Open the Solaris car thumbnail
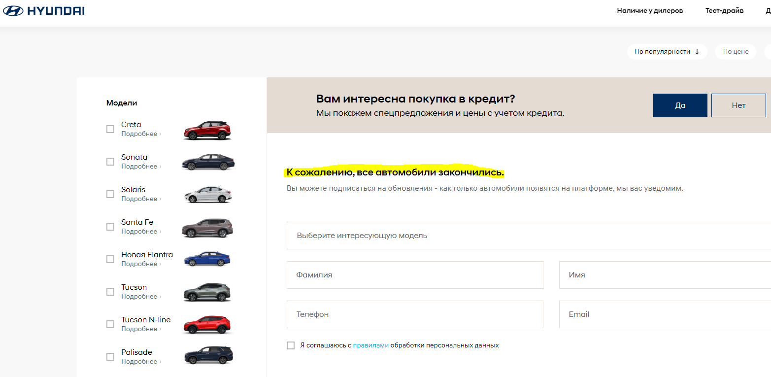The image size is (771, 377). [x=207, y=195]
